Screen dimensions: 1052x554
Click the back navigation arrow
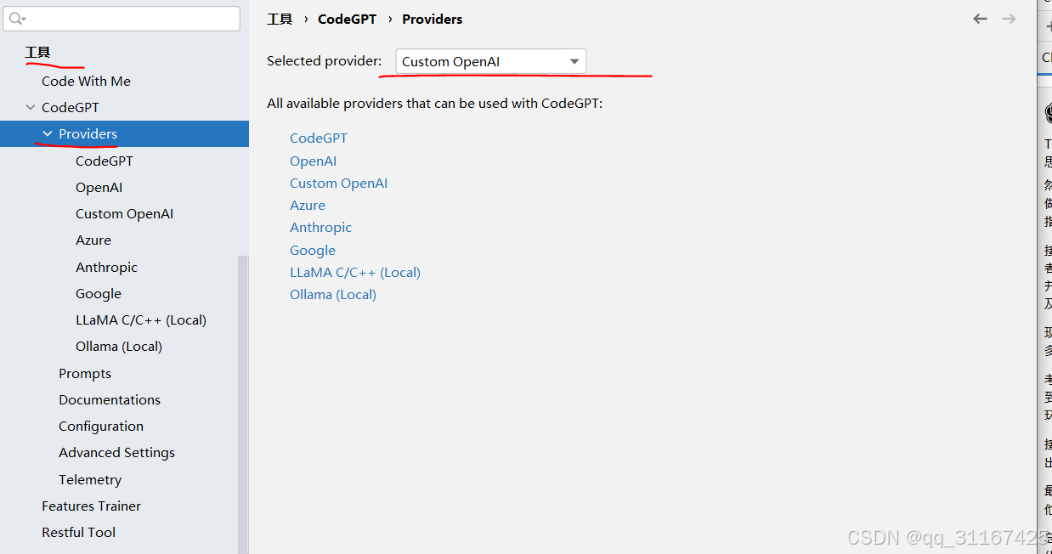point(980,18)
